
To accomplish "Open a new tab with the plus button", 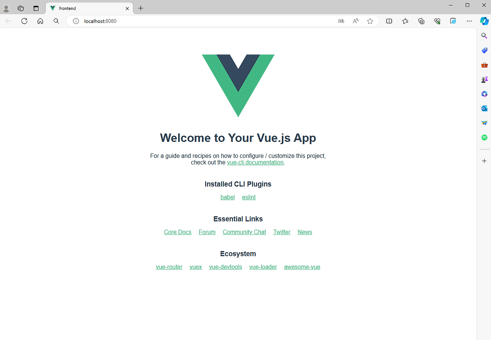I will pyautogui.click(x=141, y=8).
